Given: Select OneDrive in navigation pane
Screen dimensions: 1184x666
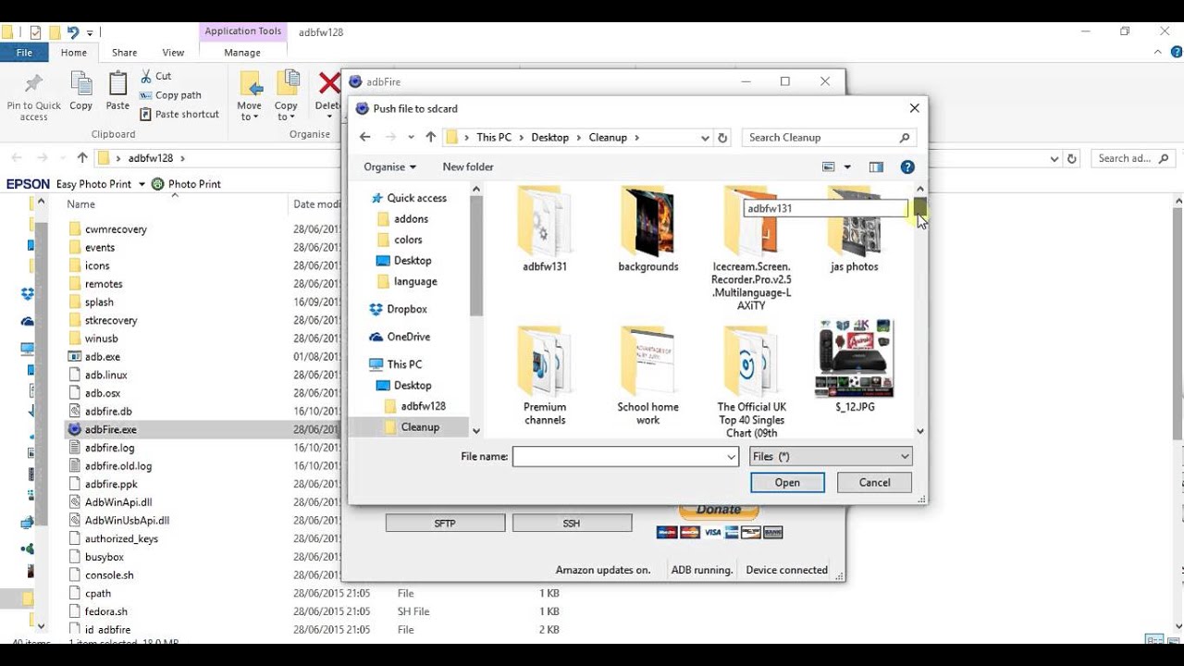Looking at the screenshot, I should [x=399, y=337].
